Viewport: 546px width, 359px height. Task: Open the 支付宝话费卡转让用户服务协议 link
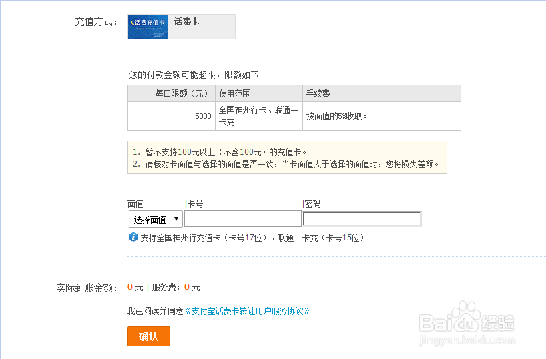pyautogui.click(x=247, y=311)
